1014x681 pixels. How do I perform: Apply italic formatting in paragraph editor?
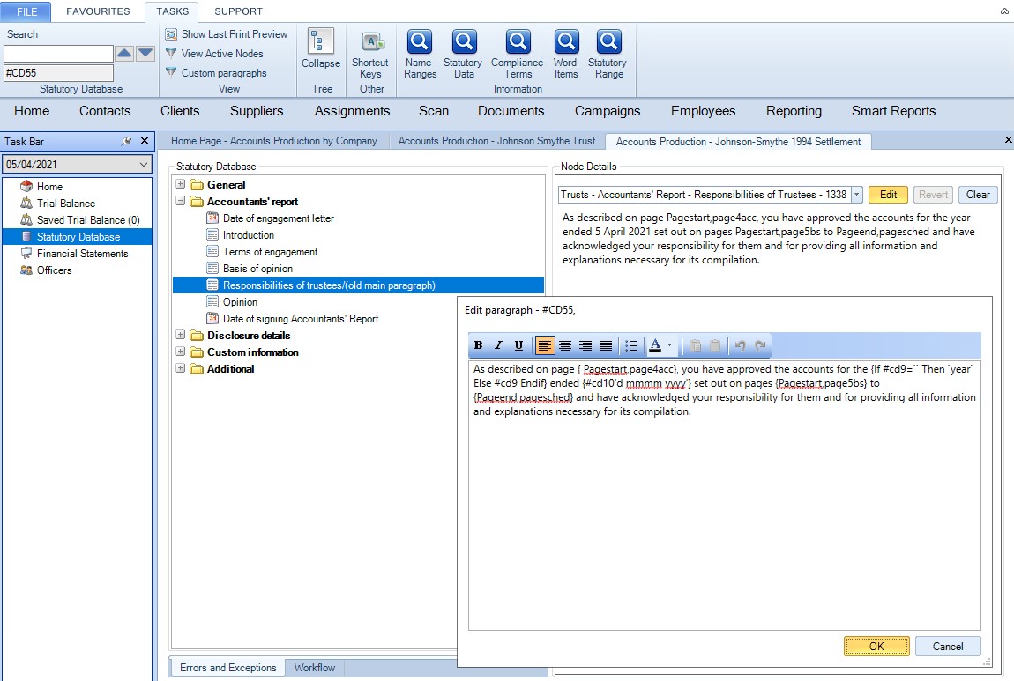(498, 345)
